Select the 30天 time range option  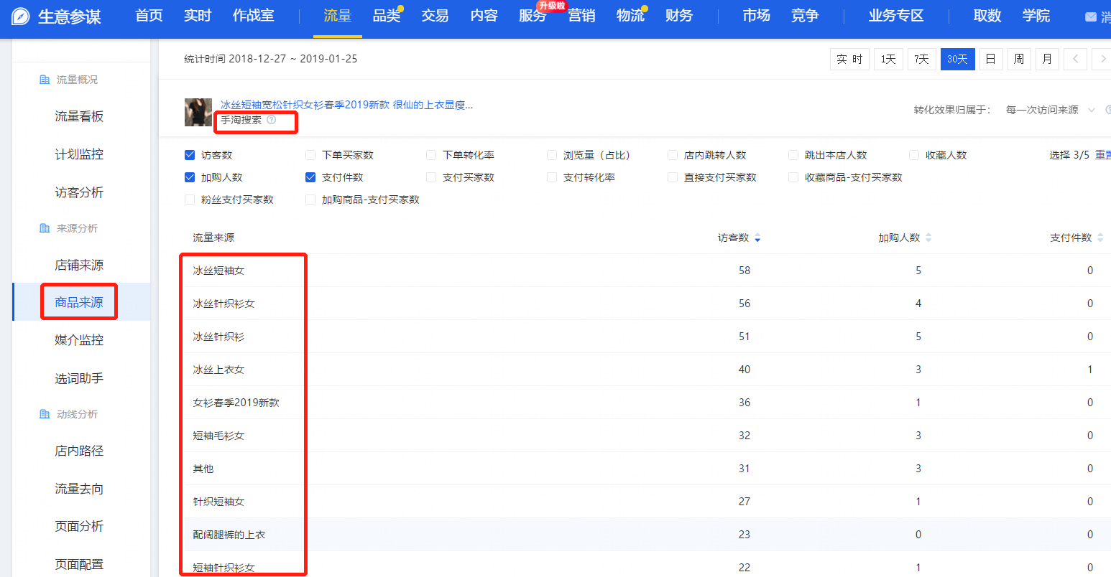957,60
